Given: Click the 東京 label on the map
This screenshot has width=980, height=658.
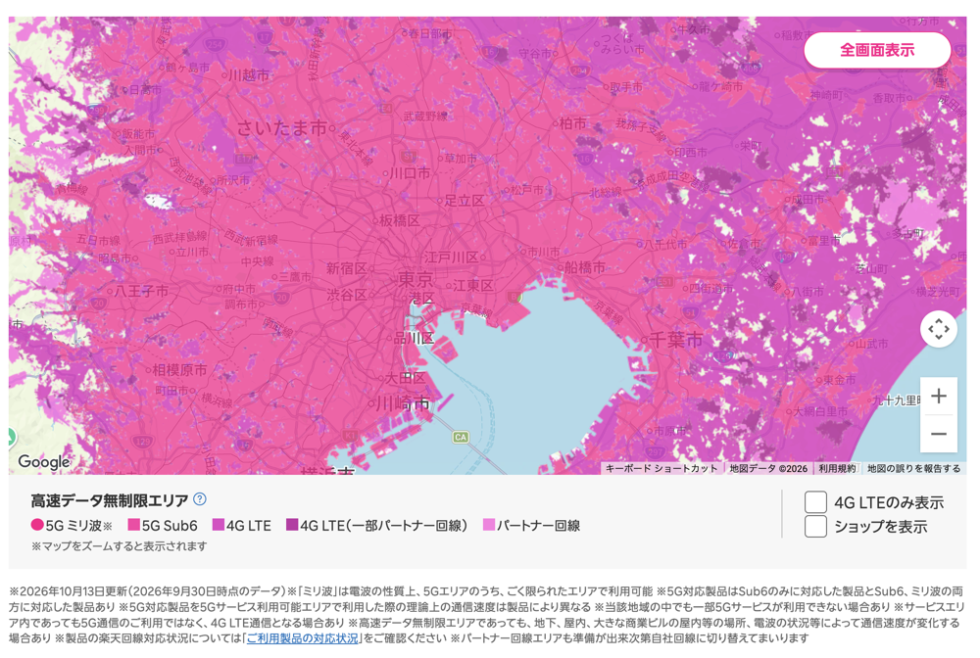Looking at the screenshot, I should (416, 279).
